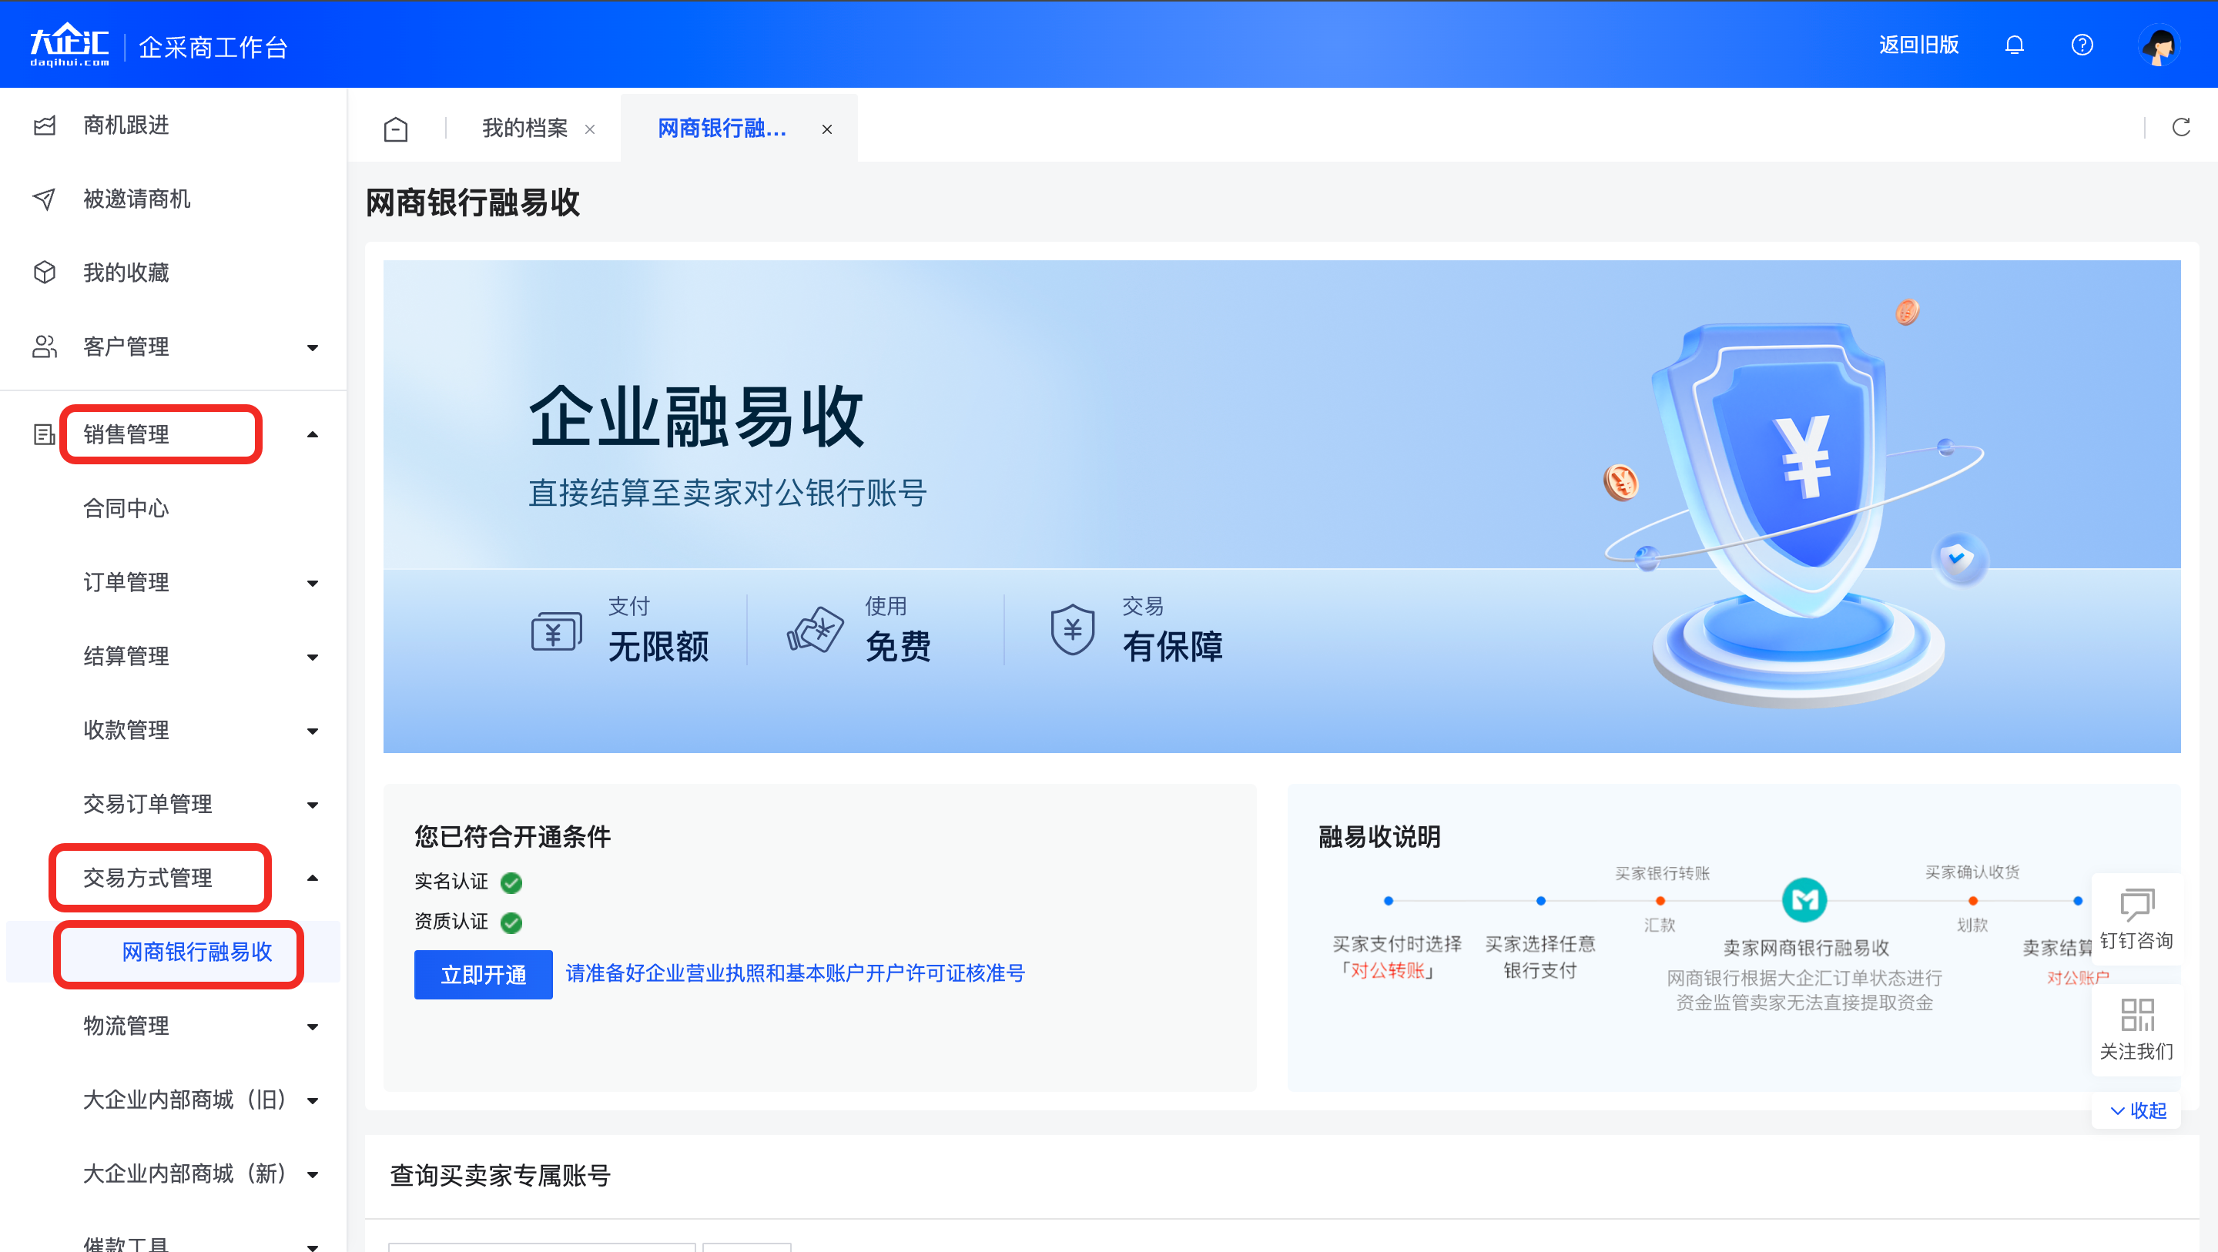
Task: Expand the 交易订单管理 submenu arrow
Action: [x=313, y=806]
